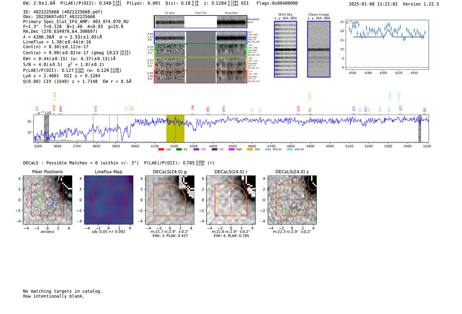This screenshot has height=314, width=462.
Task: Click the m:22.3 rc:2.9" caption
Action: [x=292, y=232]
